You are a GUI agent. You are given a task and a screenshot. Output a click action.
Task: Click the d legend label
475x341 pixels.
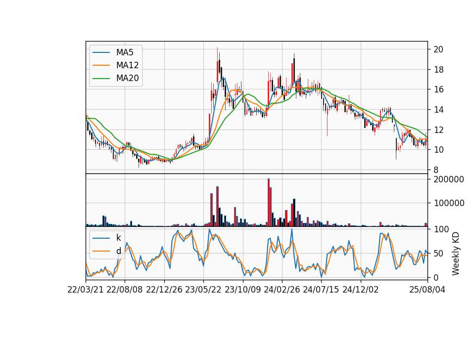point(118,251)
